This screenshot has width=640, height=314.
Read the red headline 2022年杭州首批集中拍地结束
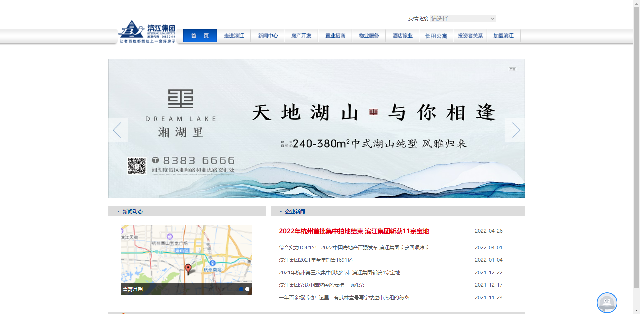tap(354, 231)
